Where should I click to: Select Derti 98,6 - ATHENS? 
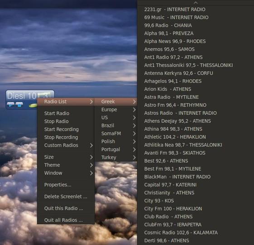[196, 240]
